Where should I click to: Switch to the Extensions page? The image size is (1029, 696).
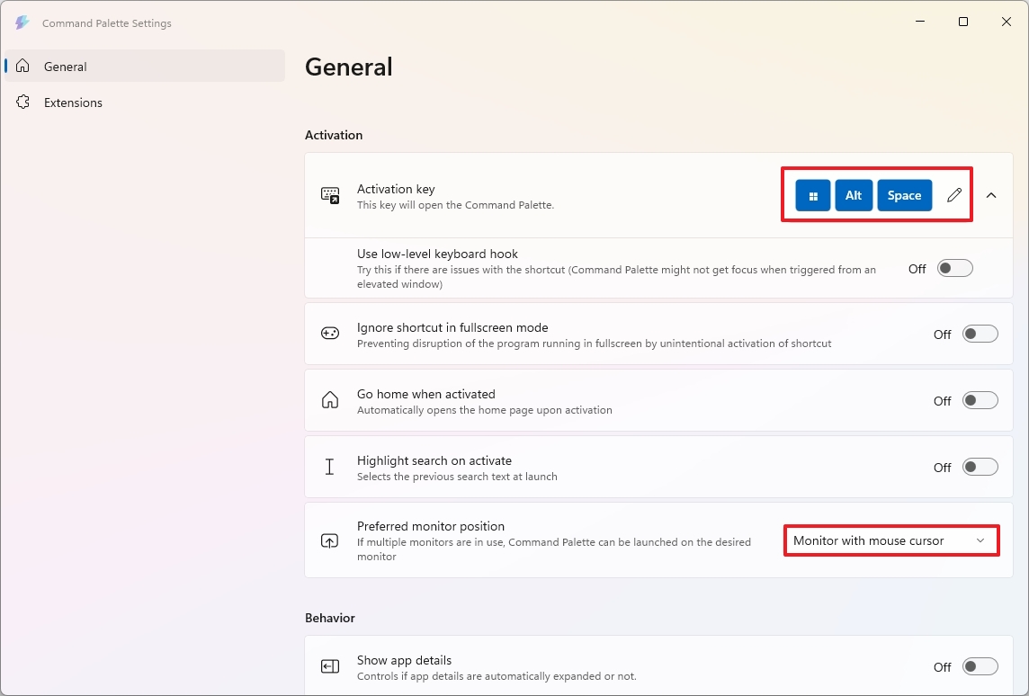coord(73,103)
